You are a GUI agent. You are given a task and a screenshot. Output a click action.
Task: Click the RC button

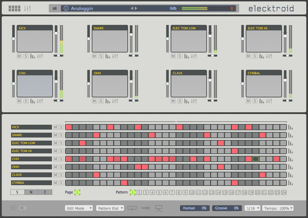coord(22,208)
